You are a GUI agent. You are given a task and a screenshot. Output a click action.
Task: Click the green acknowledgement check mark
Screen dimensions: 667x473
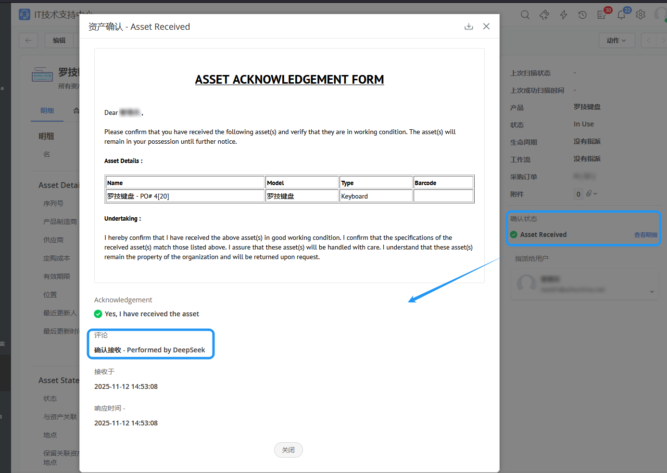click(98, 314)
